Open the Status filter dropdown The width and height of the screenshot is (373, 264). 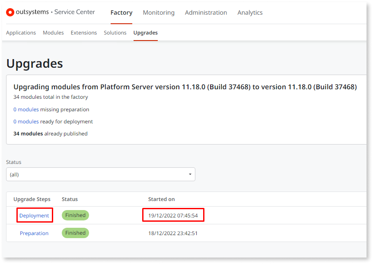coord(100,174)
